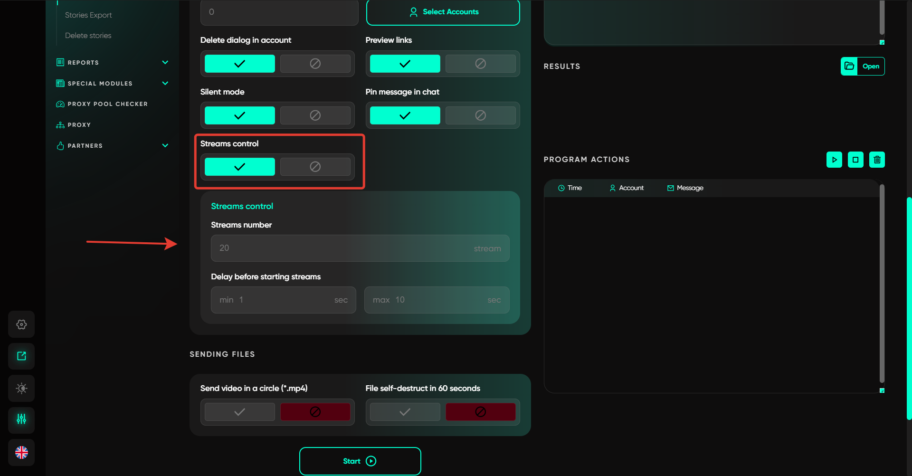Expand the Partners section chevron
The image size is (912, 476).
pyautogui.click(x=165, y=145)
